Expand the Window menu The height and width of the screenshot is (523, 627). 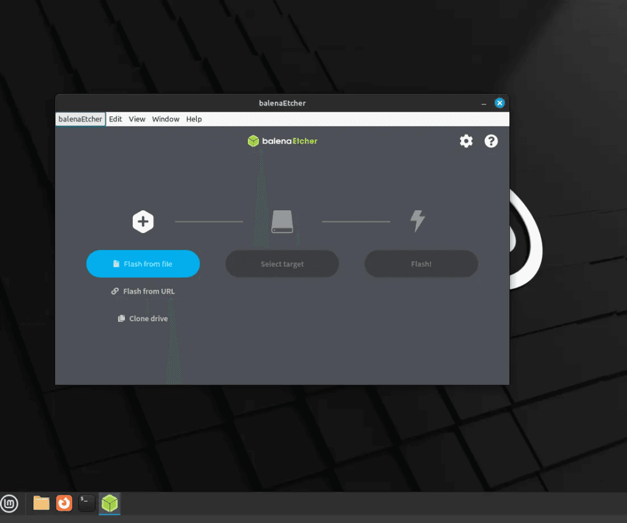[x=166, y=119]
